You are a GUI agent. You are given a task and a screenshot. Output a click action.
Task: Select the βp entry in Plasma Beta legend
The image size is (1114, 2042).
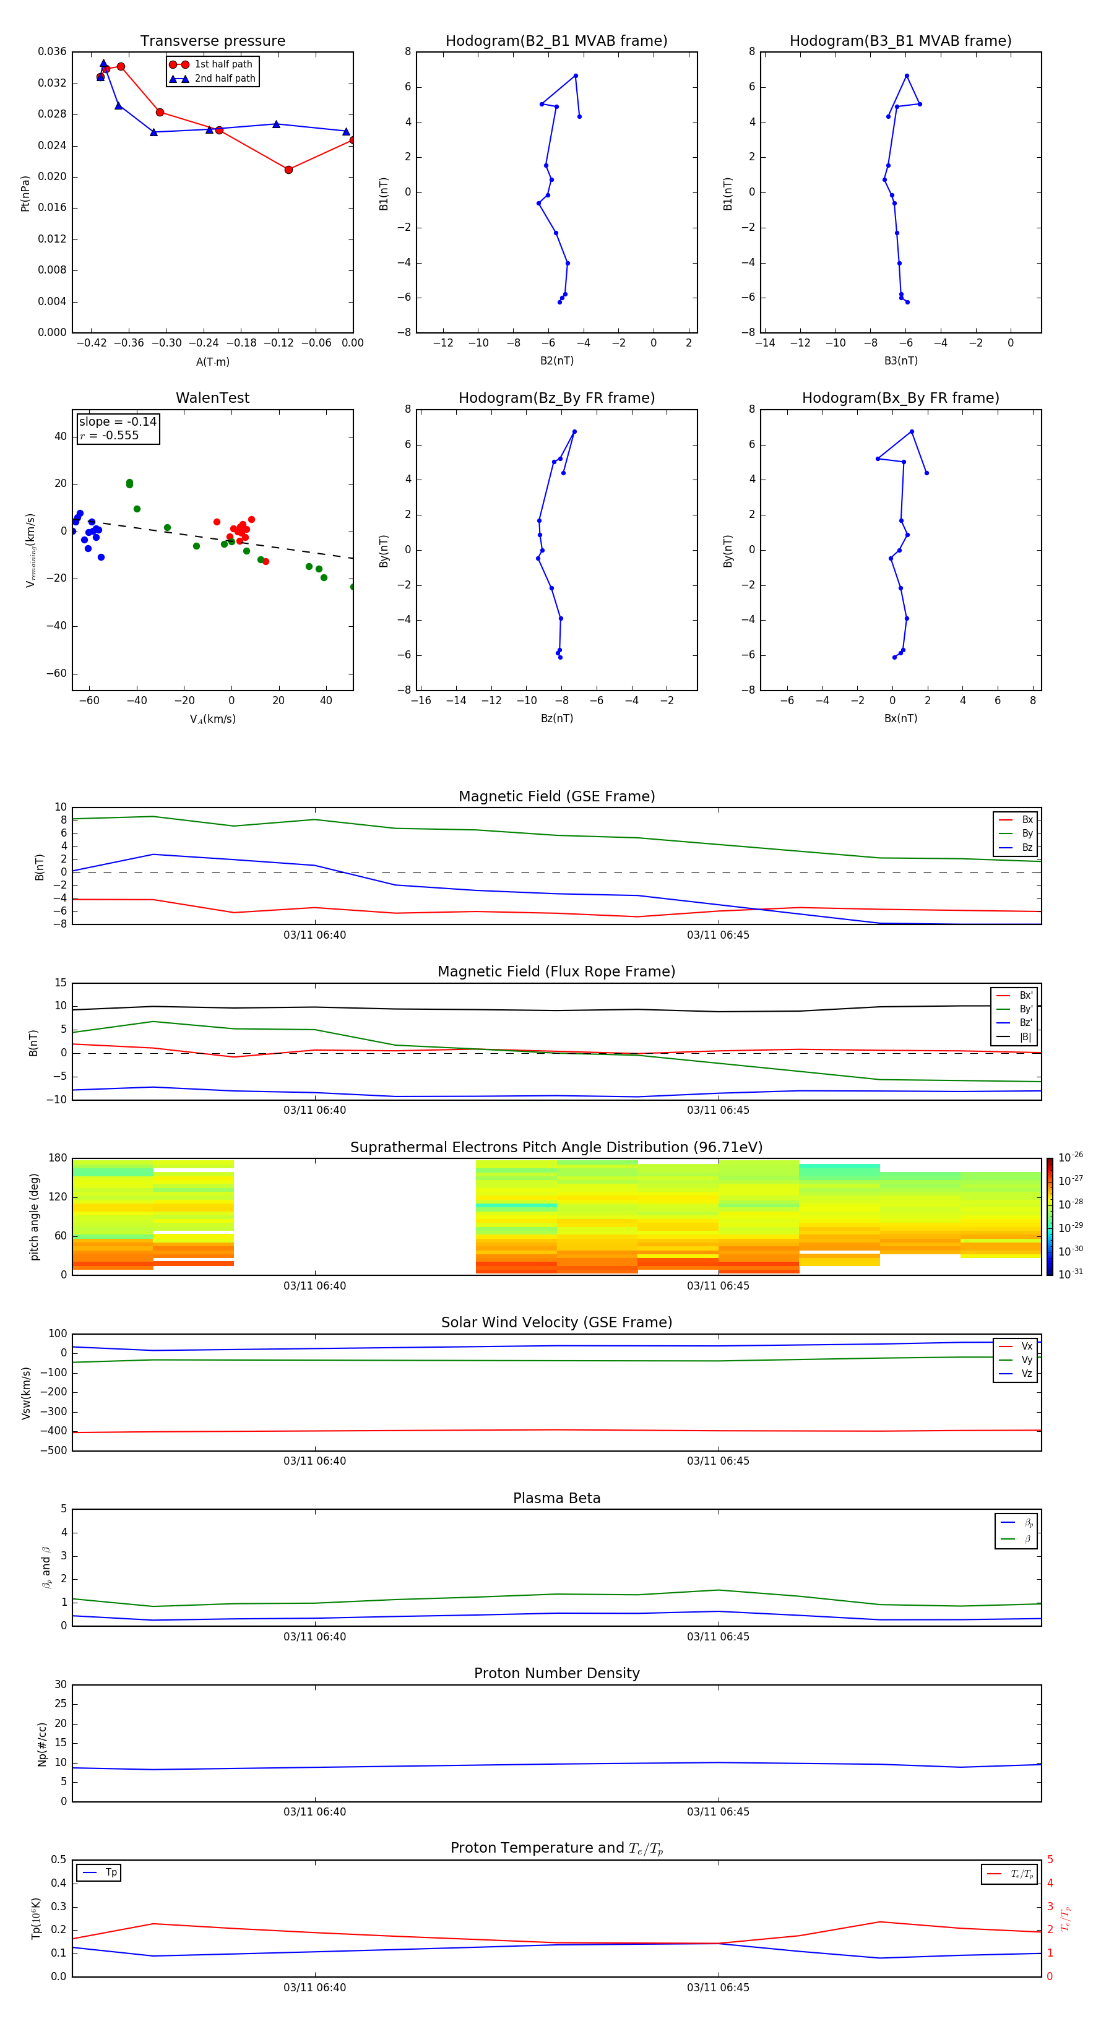pos(1016,1523)
